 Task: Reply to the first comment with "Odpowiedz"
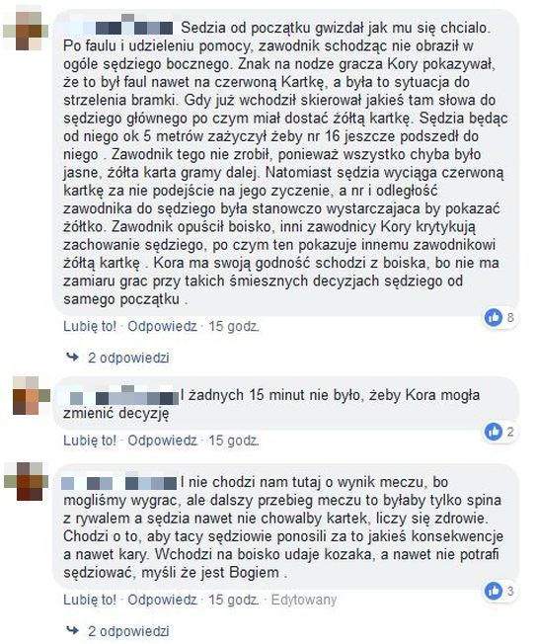pyautogui.click(x=162, y=326)
